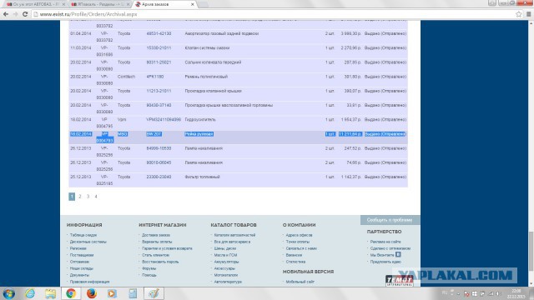The width and height of the screenshot is (534, 300).
Task: Bookmark the page using the star icon
Action: pyautogui.click(x=518, y=14)
